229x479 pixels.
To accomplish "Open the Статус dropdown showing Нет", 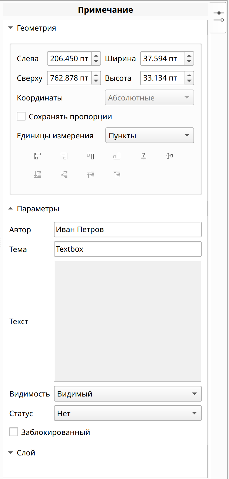I will (128, 413).
